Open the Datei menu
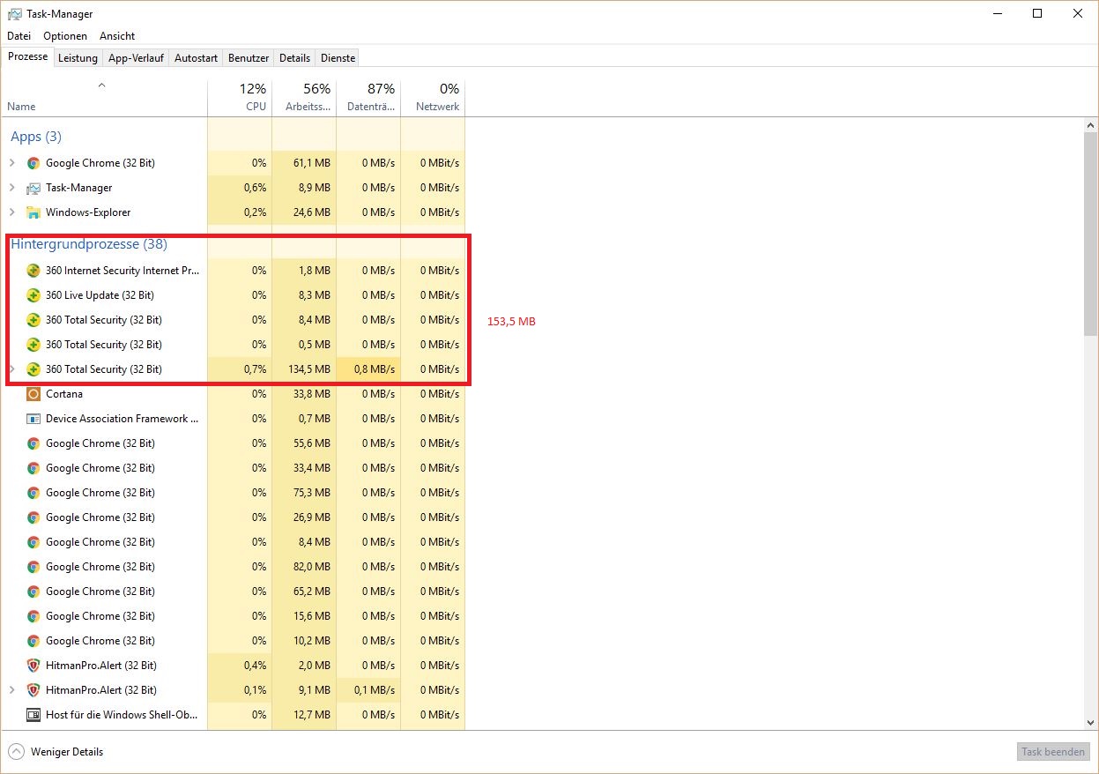 [19, 36]
